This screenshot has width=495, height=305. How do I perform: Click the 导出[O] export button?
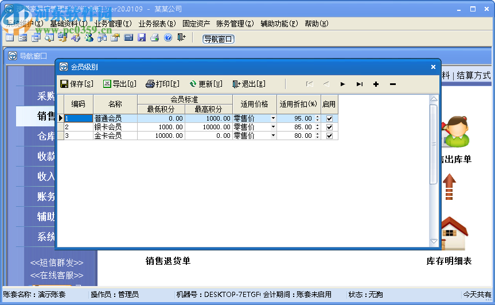click(x=120, y=84)
